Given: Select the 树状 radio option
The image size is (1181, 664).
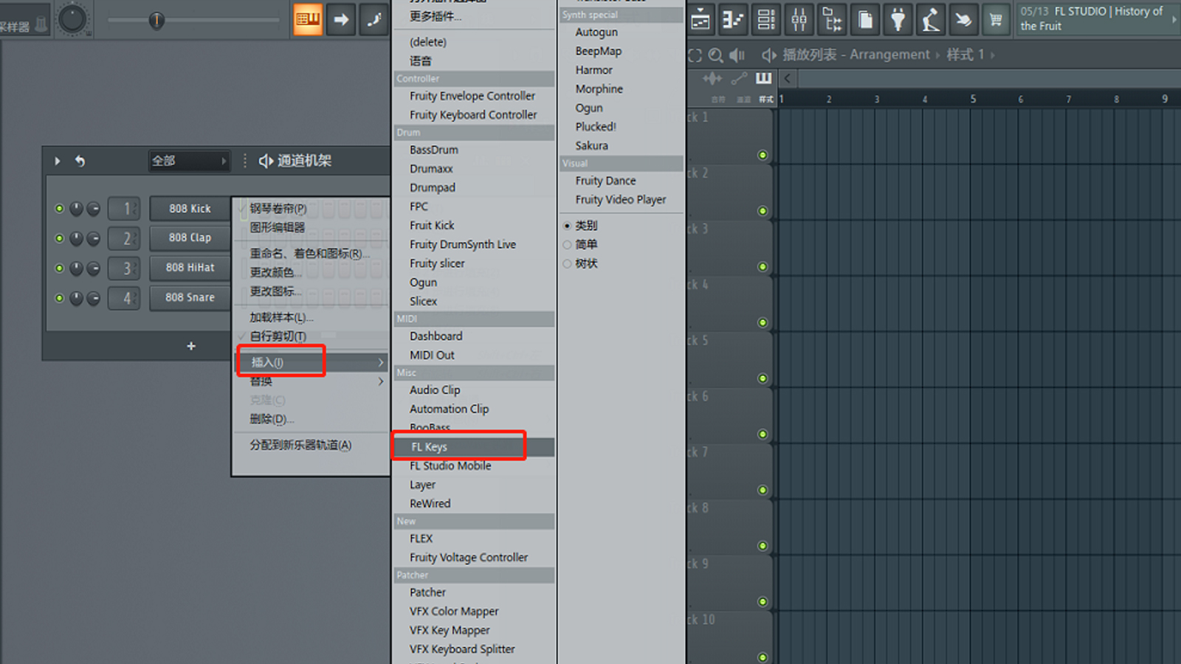Looking at the screenshot, I should [567, 264].
